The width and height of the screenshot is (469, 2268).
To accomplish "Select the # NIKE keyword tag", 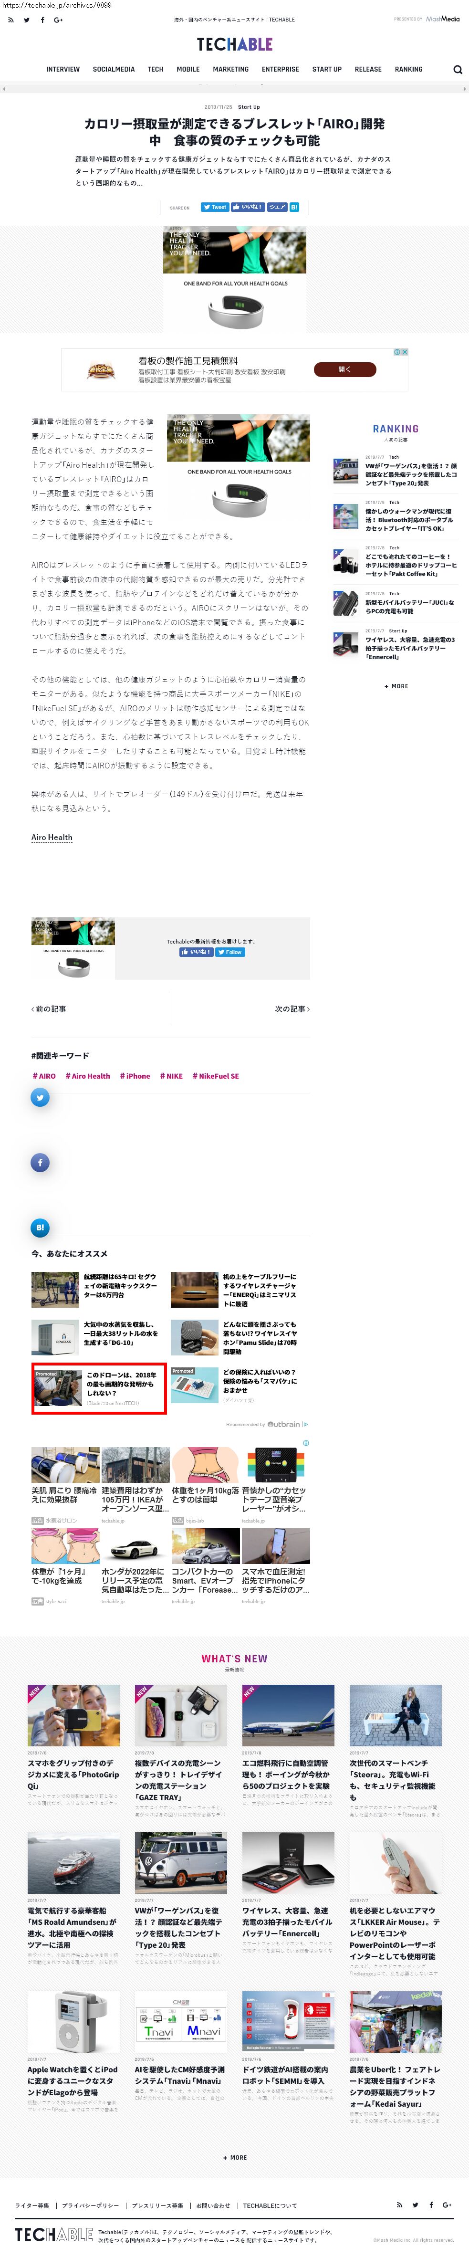I will 172,1076.
